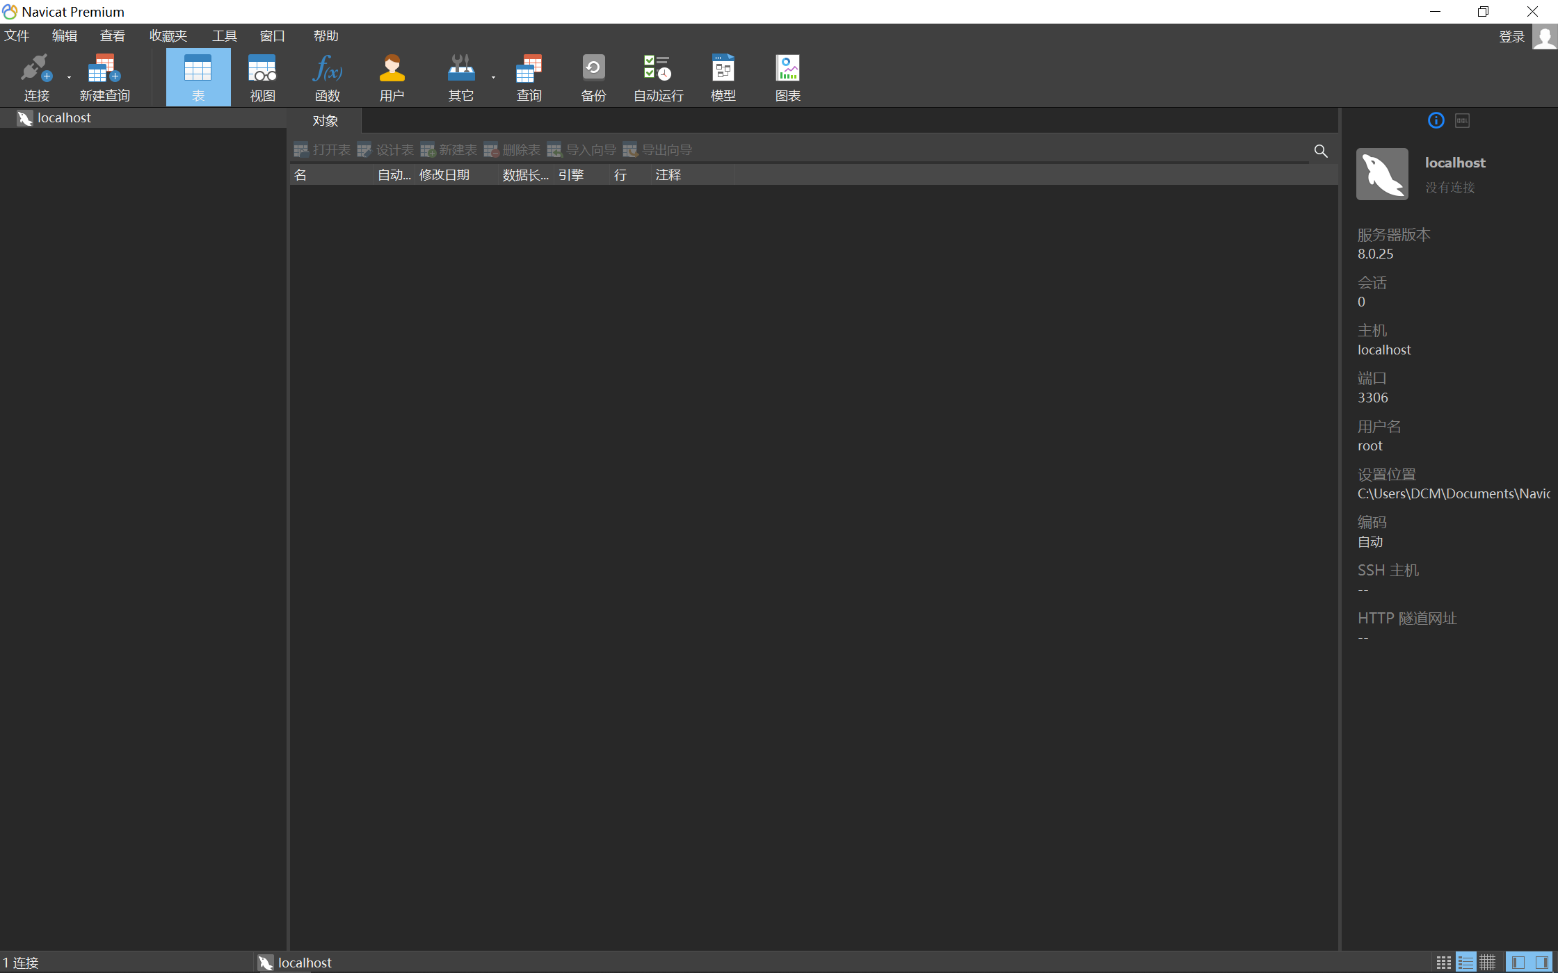This screenshot has height=973, width=1558.
Task: Expand the dropdown arrow next to 其它
Action: (493, 78)
